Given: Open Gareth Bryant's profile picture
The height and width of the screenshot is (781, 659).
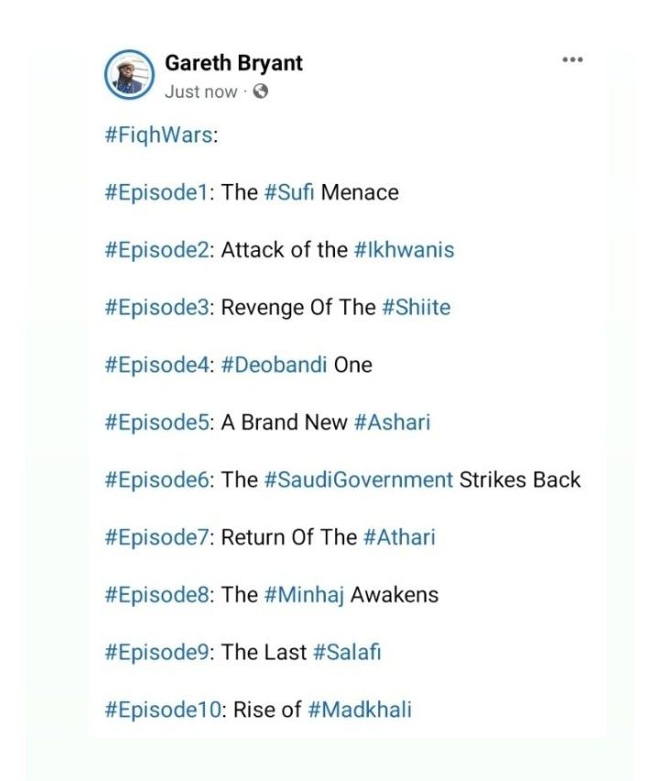Looking at the screenshot, I should pos(129,73).
